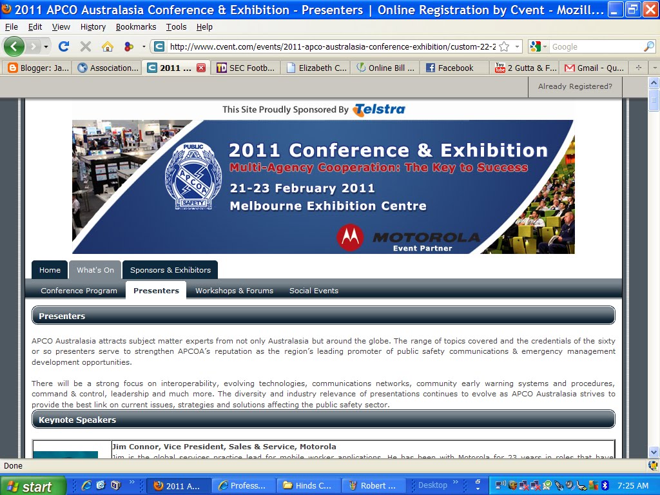
Task: Open the dropdown next to the colorful icon
Action: click(144, 46)
